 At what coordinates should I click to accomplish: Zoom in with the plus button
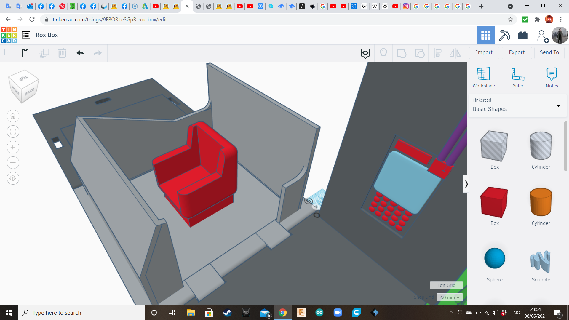[x=13, y=147]
